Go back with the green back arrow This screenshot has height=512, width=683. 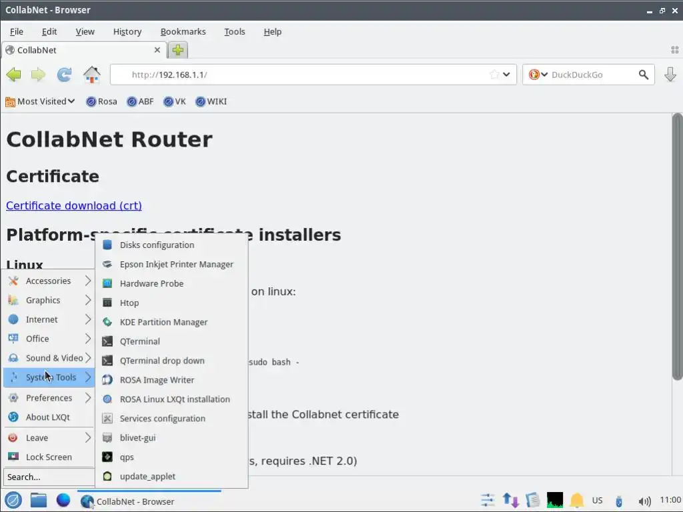pyautogui.click(x=13, y=75)
